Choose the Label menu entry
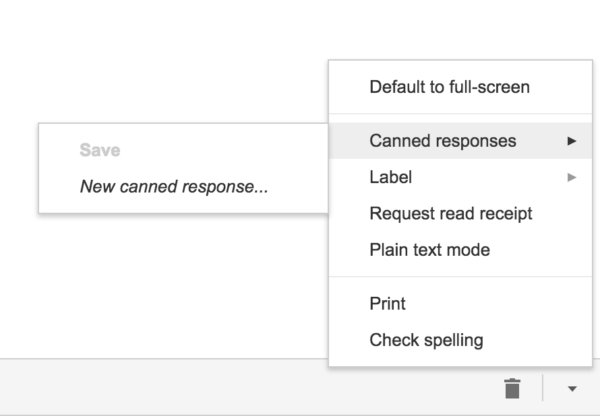Image resolution: width=600 pixels, height=416 pixels. tap(391, 178)
